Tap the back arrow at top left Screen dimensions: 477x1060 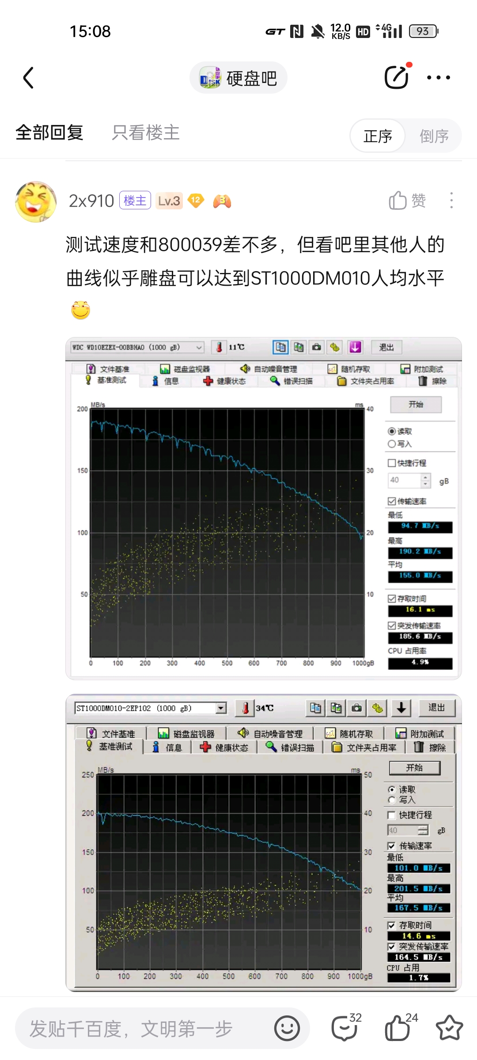(29, 78)
